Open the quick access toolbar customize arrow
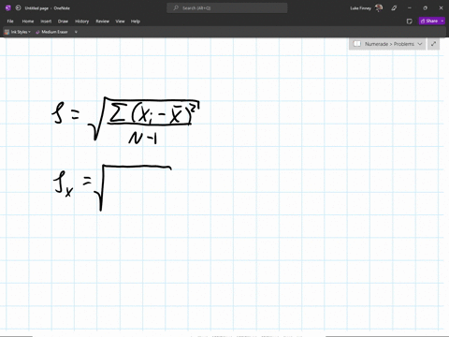449x337 pixels. 76,32
